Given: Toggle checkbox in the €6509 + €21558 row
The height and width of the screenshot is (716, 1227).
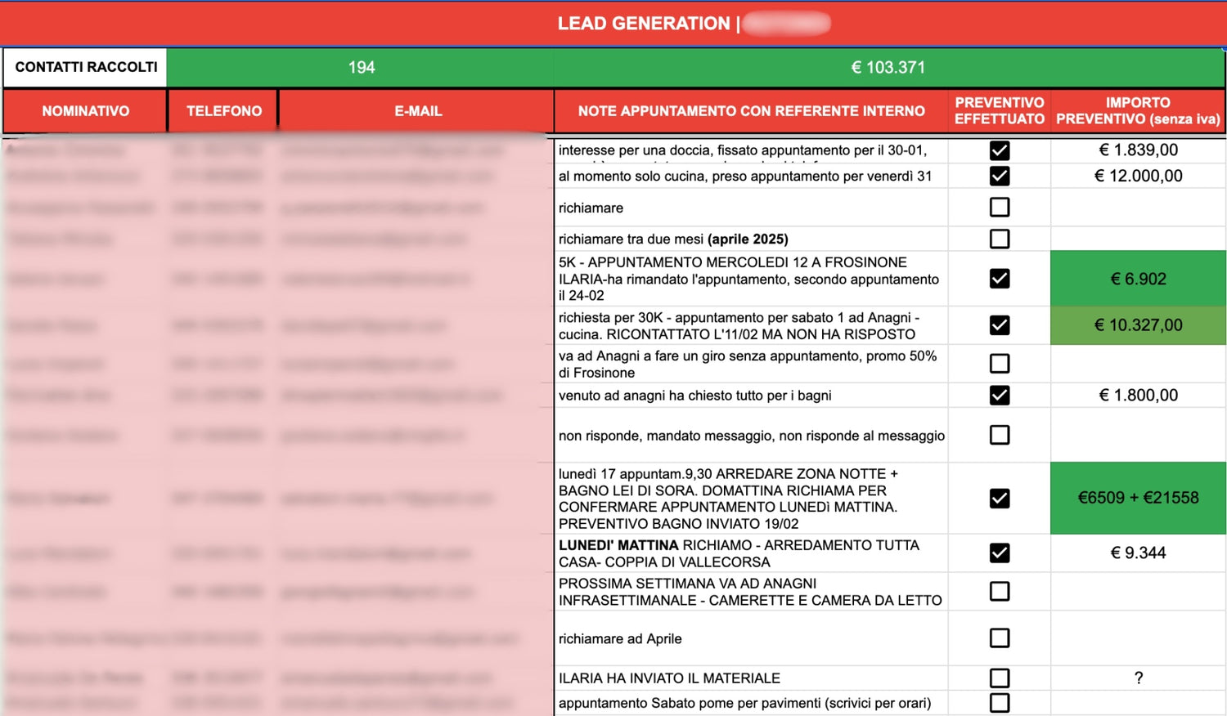Looking at the screenshot, I should tap(999, 499).
